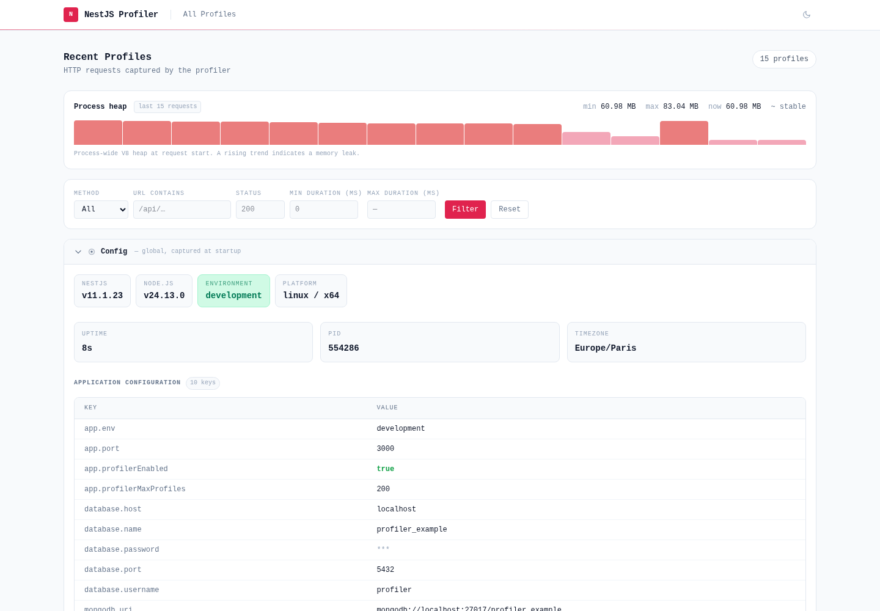Click the PID 554286 card
Viewport: 880px width, 611px height.
click(x=440, y=342)
